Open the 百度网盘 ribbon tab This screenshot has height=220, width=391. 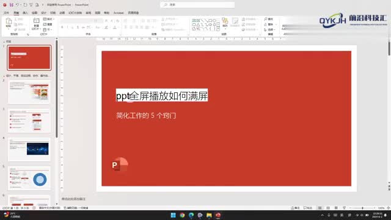click(x=133, y=13)
